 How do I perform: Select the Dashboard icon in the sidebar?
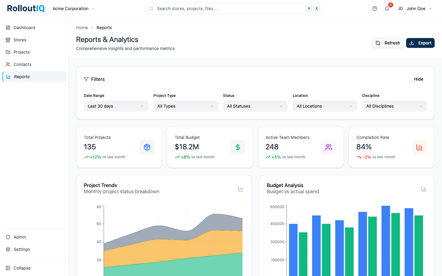pyautogui.click(x=8, y=28)
